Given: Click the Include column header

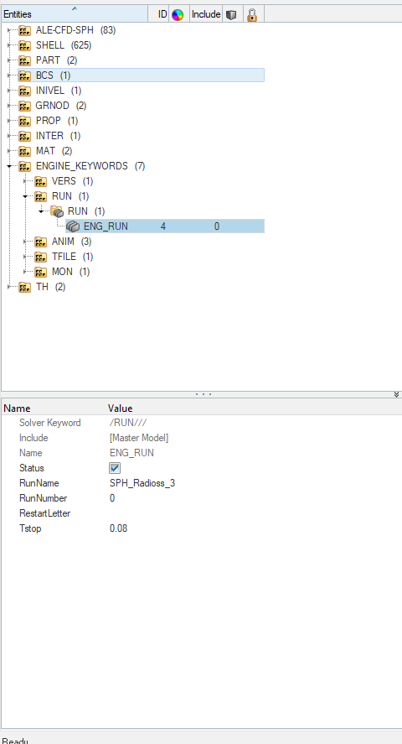Looking at the screenshot, I should point(206,14).
